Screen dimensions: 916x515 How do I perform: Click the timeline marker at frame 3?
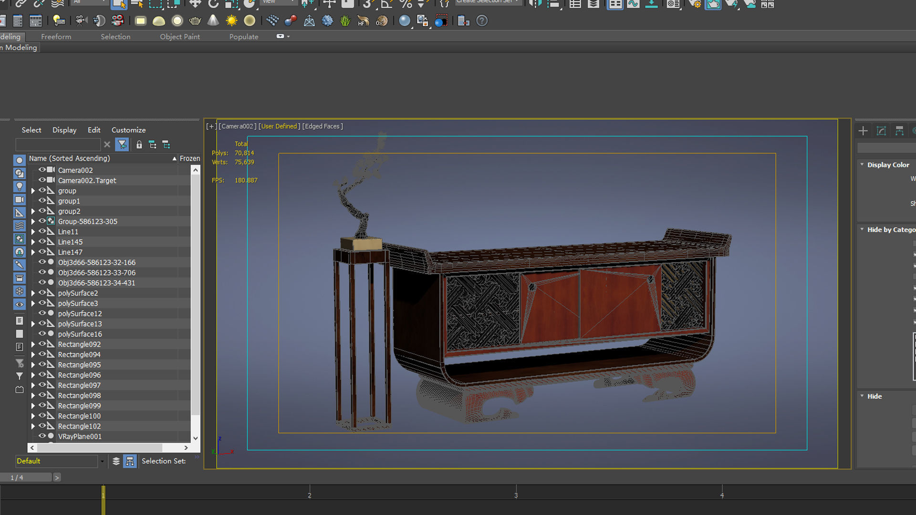(x=516, y=495)
